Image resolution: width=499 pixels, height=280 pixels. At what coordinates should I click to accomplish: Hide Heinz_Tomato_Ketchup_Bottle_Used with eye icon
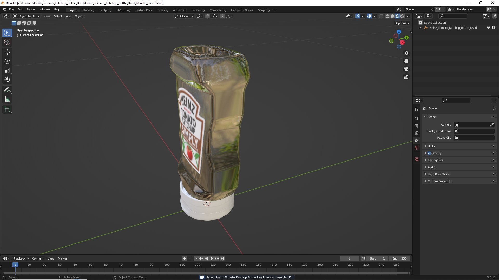(x=488, y=27)
